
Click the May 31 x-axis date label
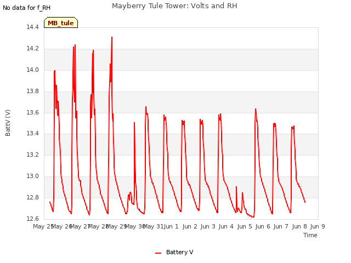153,226
